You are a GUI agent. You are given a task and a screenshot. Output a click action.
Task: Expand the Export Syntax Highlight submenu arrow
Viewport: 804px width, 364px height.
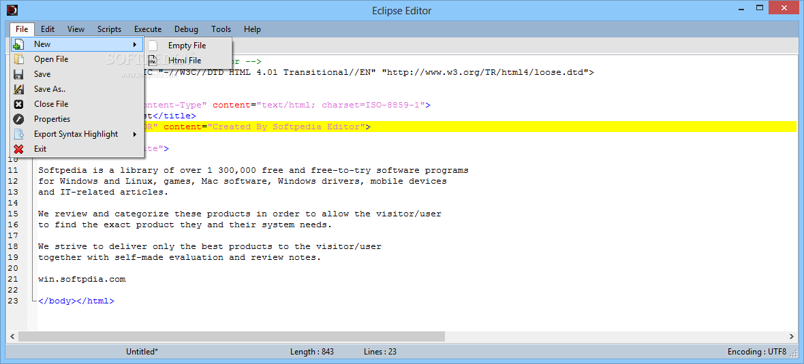[x=135, y=134]
